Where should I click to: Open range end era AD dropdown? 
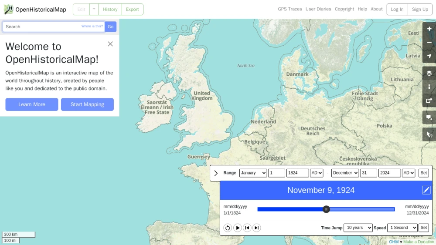tap(408, 173)
